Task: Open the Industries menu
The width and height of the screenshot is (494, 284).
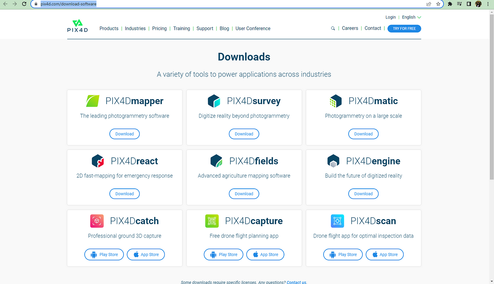Action: coord(135,29)
